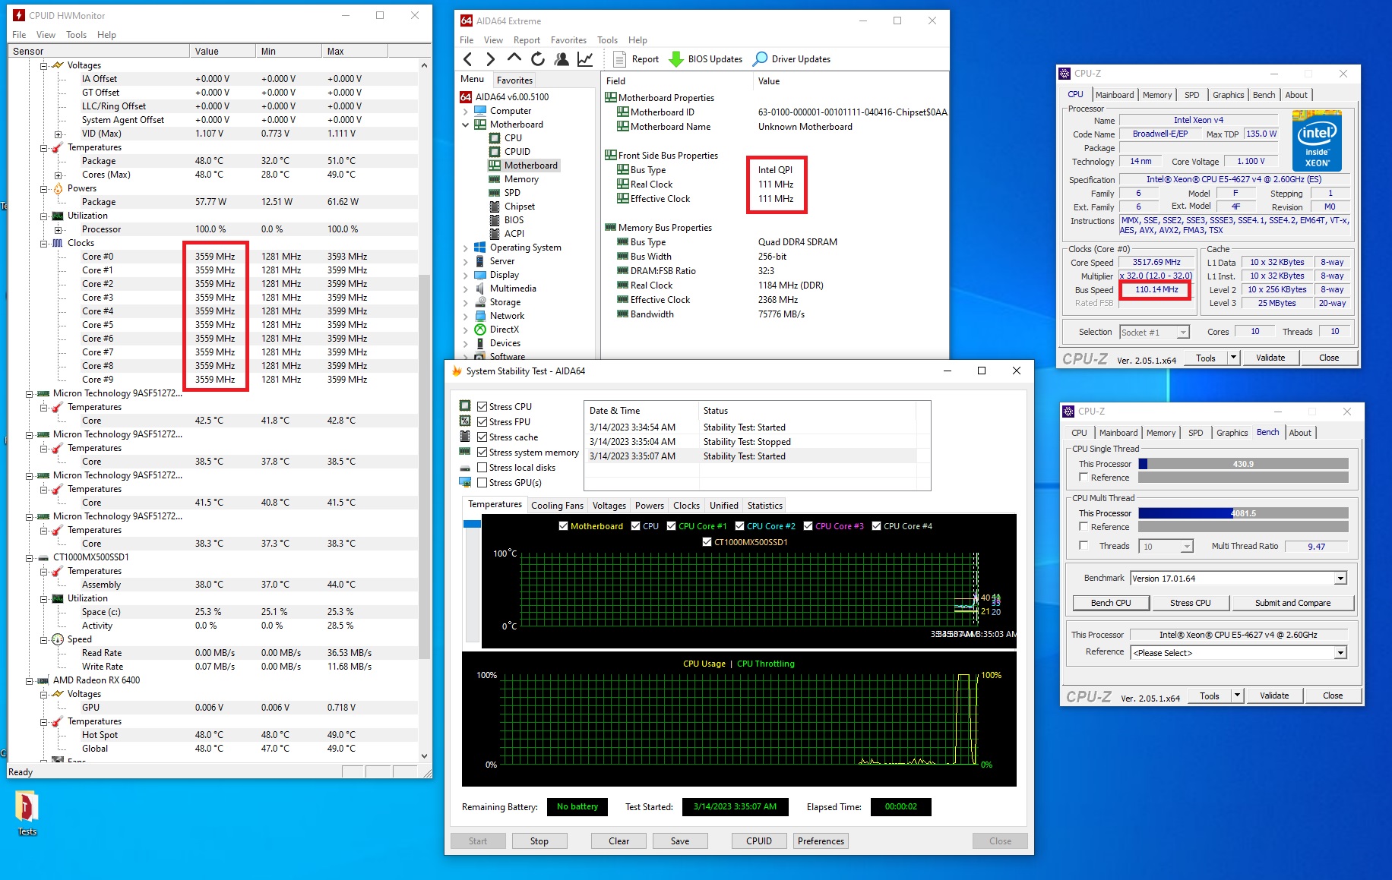Image resolution: width=1392 pixels, height=880 pixels.
Task: Select BIOS in the AIDA64 tree
Action: pyautogui.click(x=507, y=220)
